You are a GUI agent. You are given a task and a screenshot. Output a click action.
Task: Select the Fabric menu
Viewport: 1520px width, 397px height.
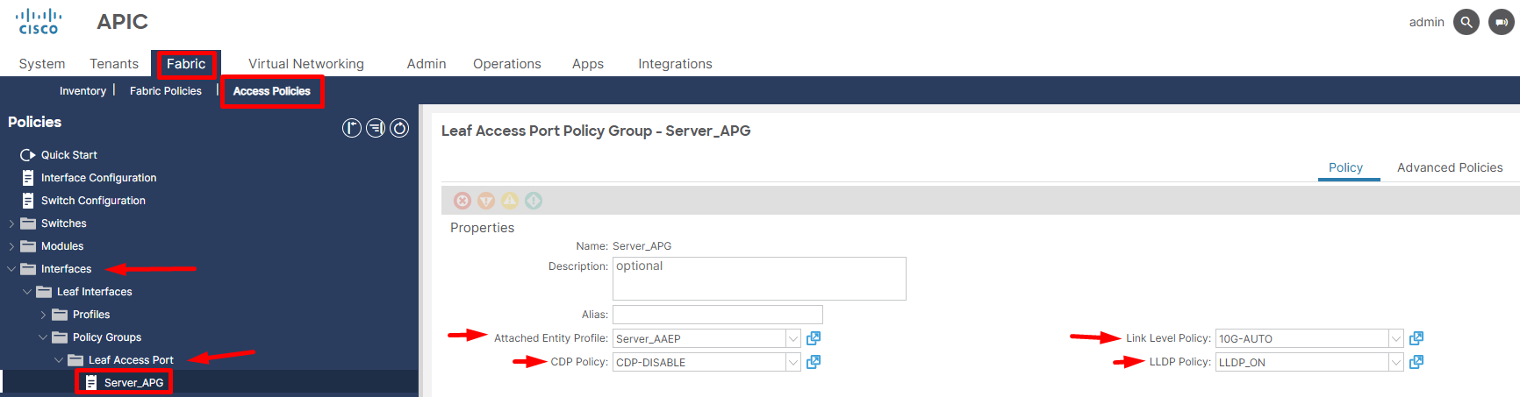186,64
